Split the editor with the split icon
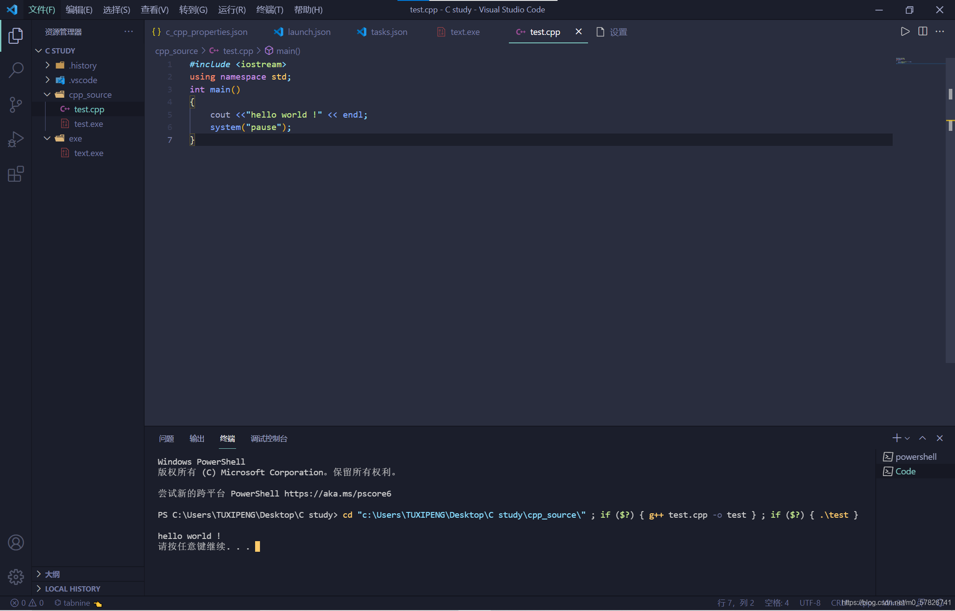 tap(922, 31)
